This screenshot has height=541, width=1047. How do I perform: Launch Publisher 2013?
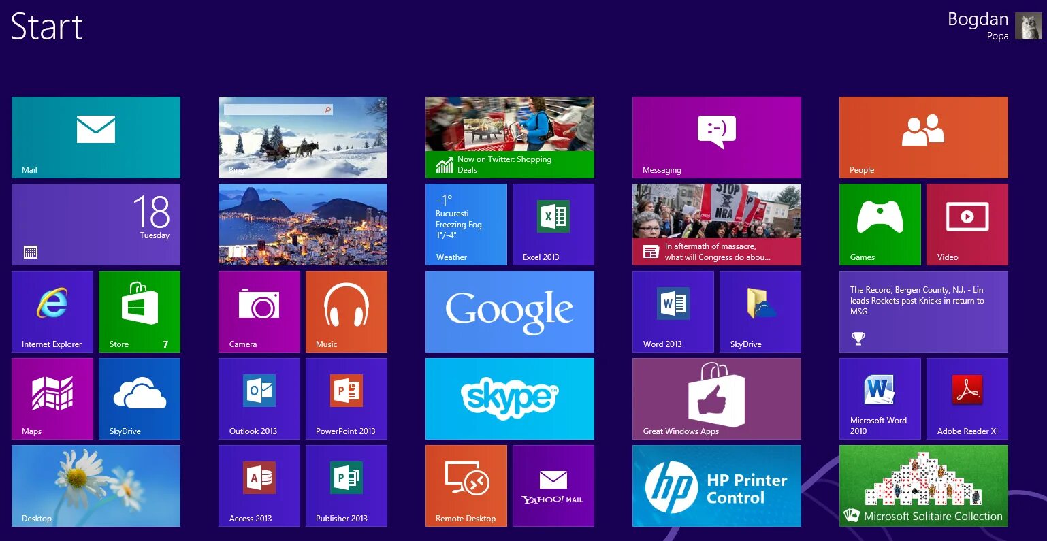click(x=347, y=486)
